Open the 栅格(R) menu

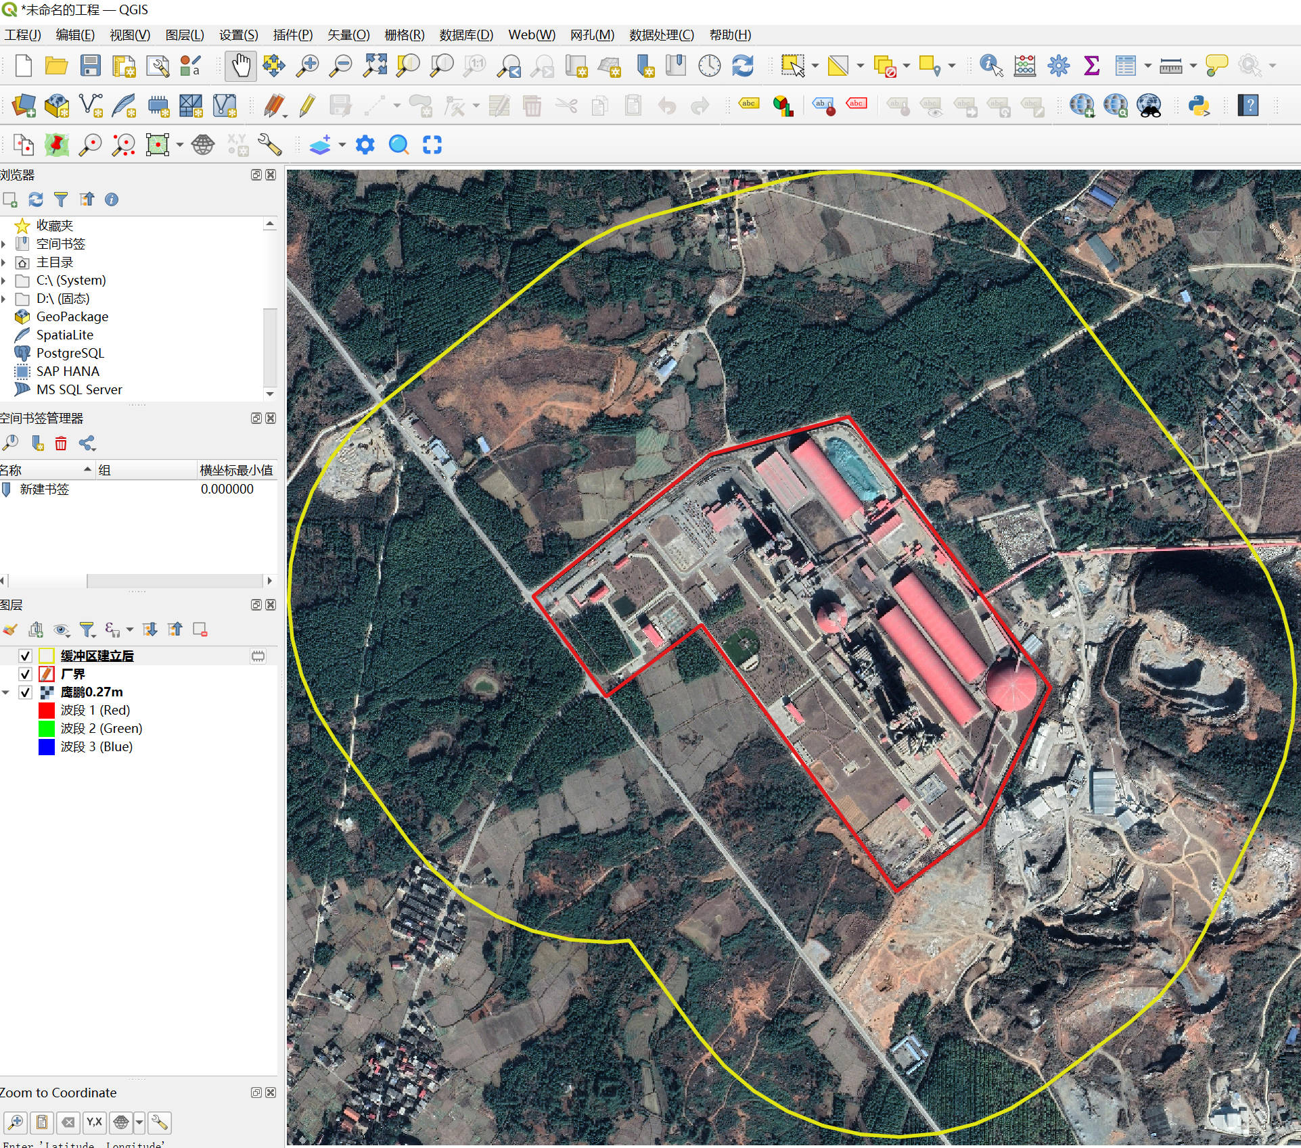pos(405,35)
